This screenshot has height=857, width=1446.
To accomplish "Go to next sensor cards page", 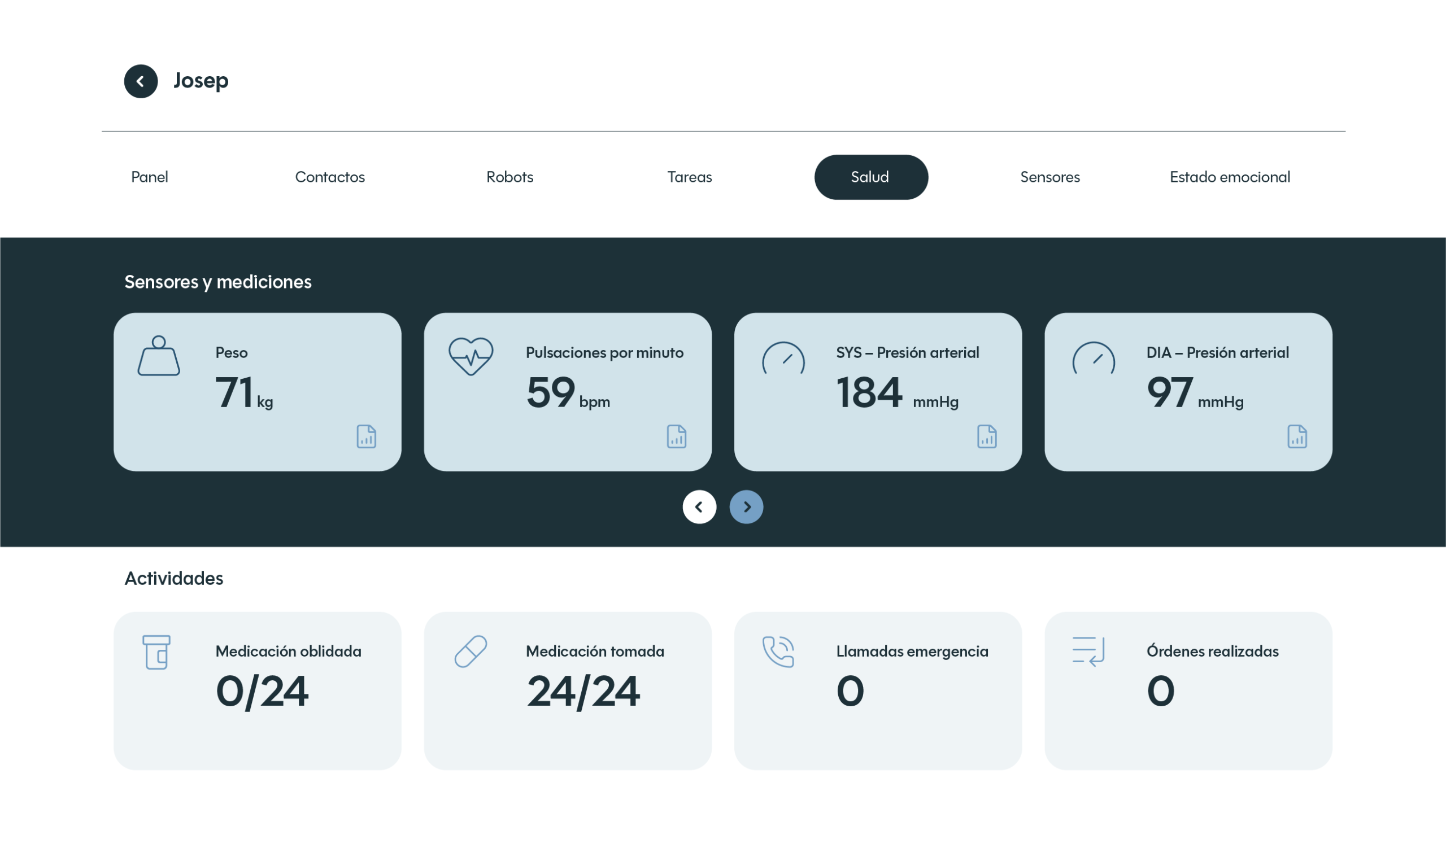I will coord(746,507).
